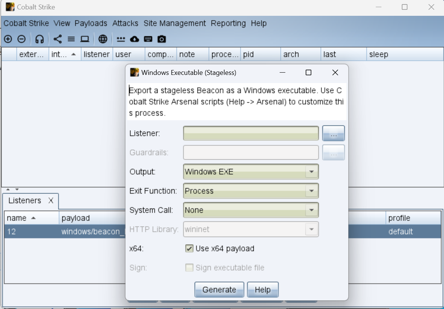Open the Reporting menu

(x=228, y=23)
